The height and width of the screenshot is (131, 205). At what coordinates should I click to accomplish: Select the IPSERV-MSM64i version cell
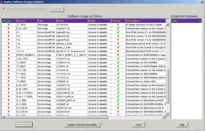click(27, 55)
